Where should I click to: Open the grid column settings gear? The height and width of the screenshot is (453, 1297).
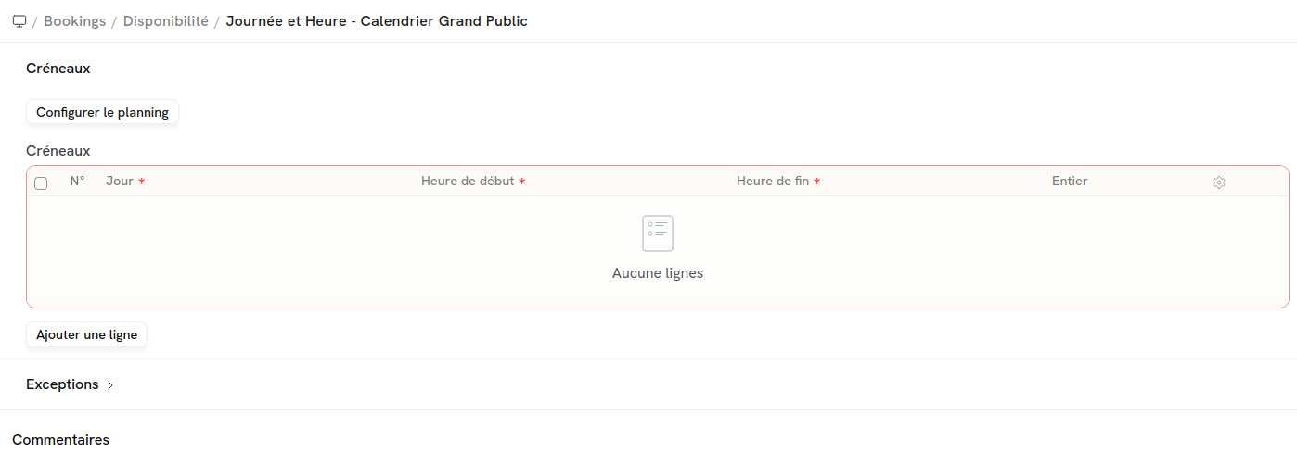pyautogui.click(x=1219, y=182)
